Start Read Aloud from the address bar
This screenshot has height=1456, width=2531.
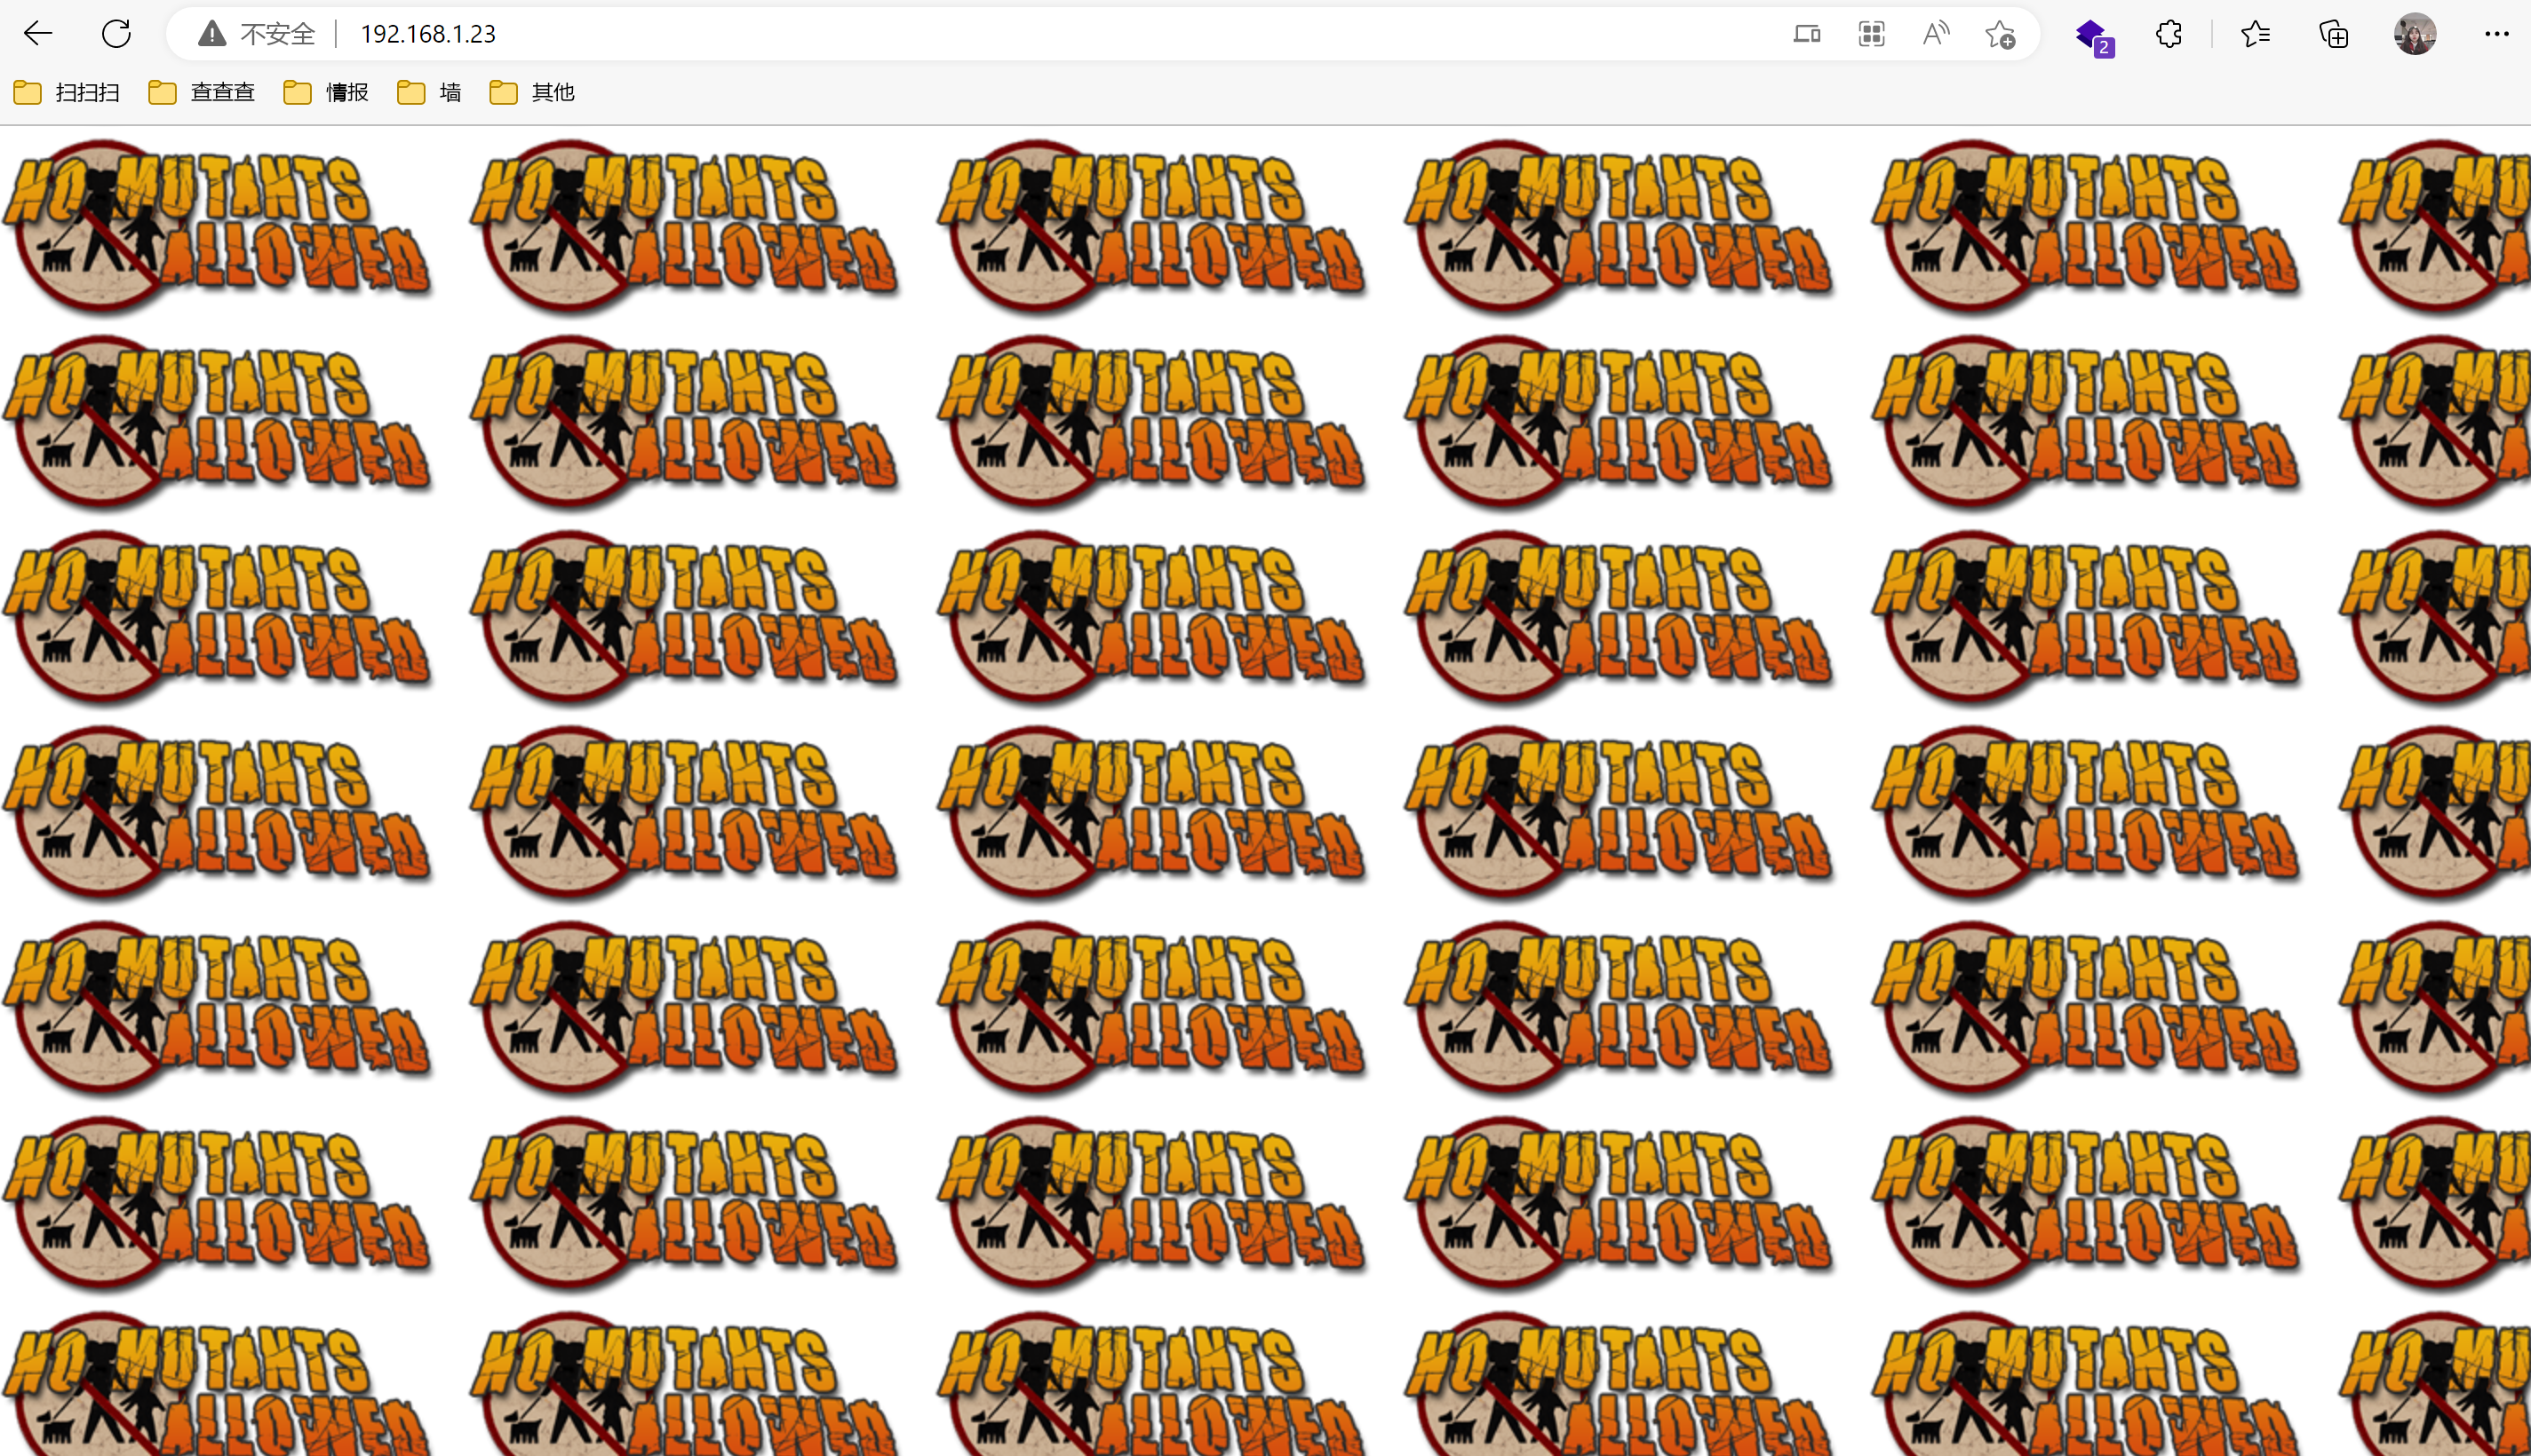pyautogui.click(x=1935, y=35)
